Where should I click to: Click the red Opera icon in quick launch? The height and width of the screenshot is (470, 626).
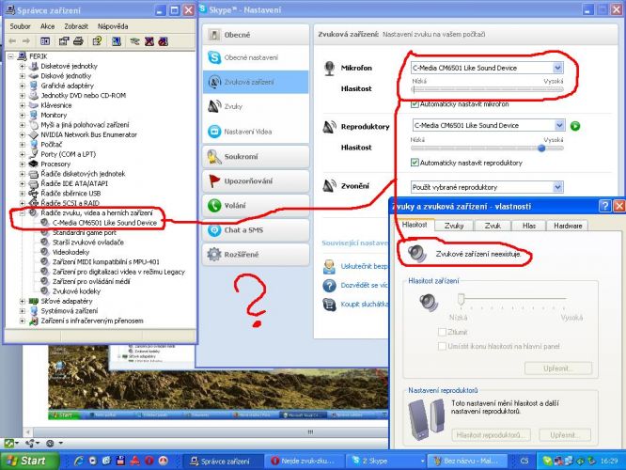pyautogui.click(x=149, y=461)
